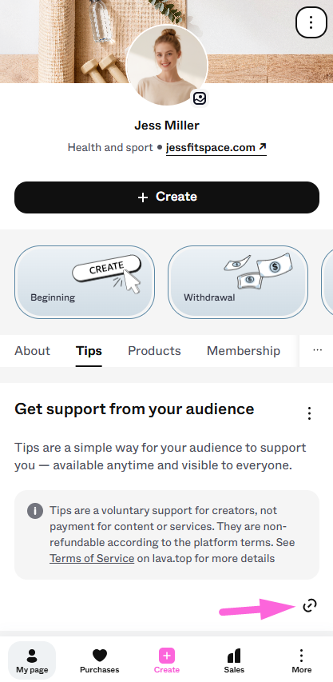
Task: Tap the pink Create plus icon
Action: pyautogui.click(x=167, y=655)
